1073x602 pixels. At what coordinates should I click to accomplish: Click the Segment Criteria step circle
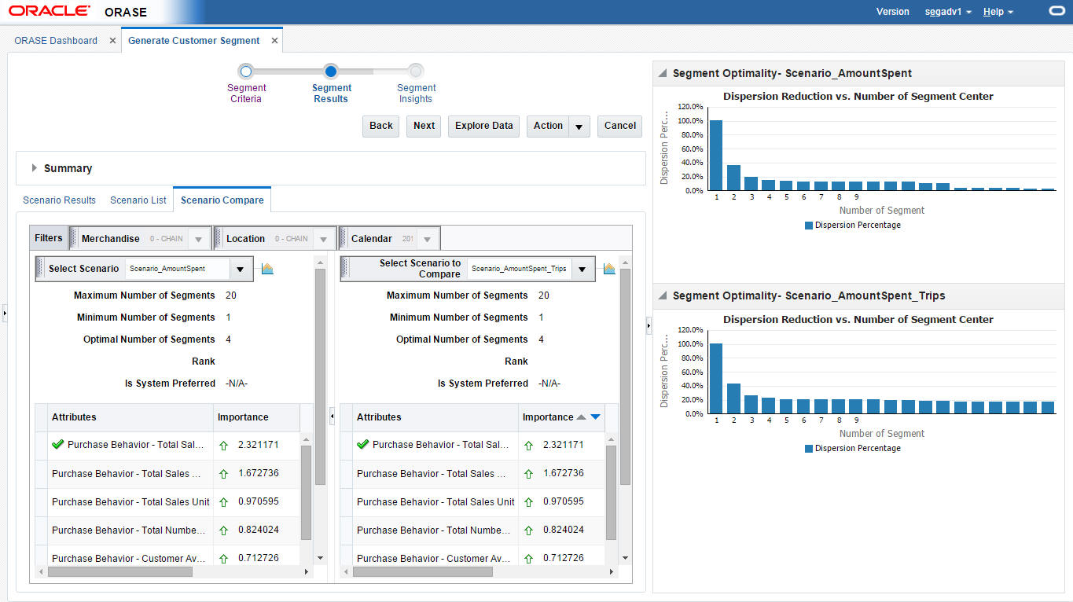pyautogui.click(x=246, y=72)
